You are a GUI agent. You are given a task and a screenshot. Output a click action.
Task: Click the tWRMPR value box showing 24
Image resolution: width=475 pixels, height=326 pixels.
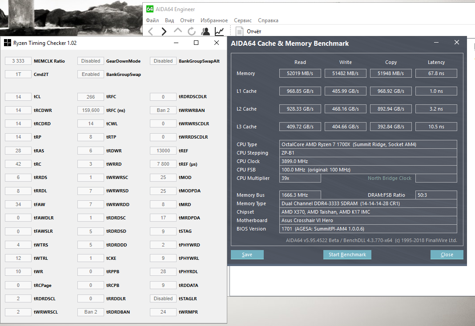click(163, 312)
